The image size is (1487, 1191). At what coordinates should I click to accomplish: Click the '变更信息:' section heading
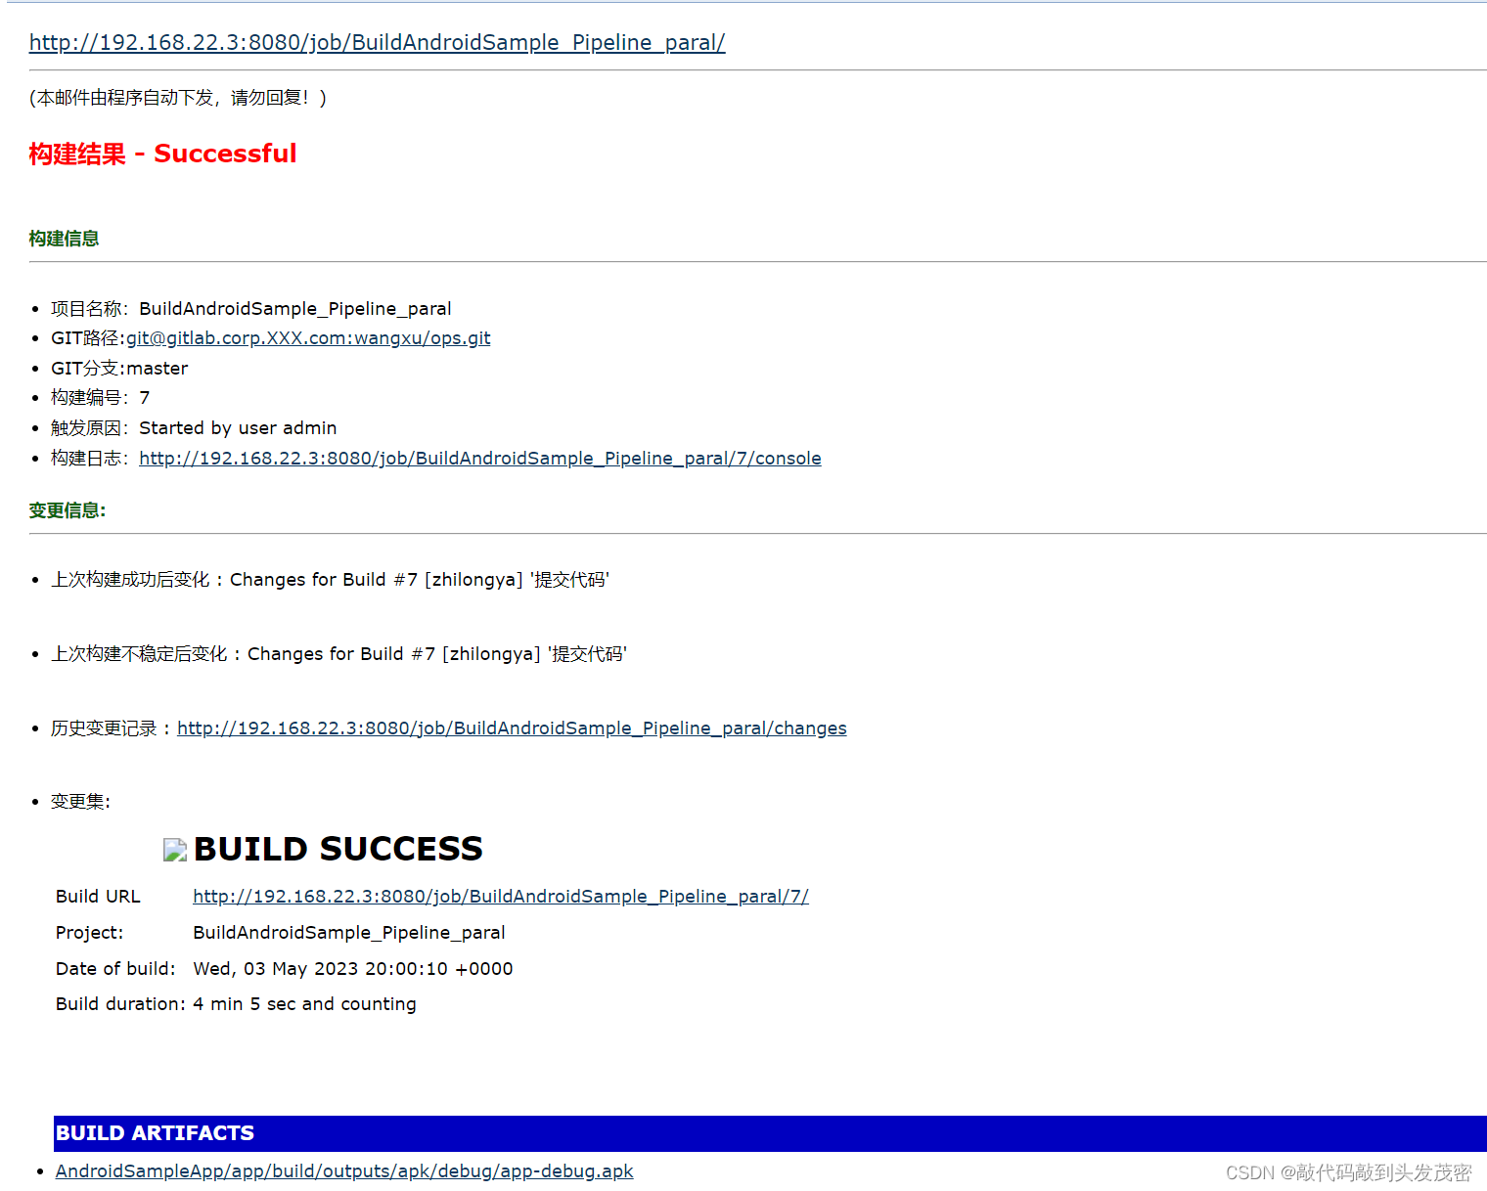click(x=68, y=510)
